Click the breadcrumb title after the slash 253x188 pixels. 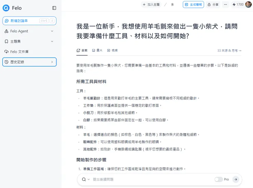[172, 5]
